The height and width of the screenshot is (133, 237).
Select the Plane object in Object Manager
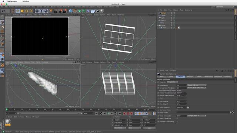pos(164,28)
